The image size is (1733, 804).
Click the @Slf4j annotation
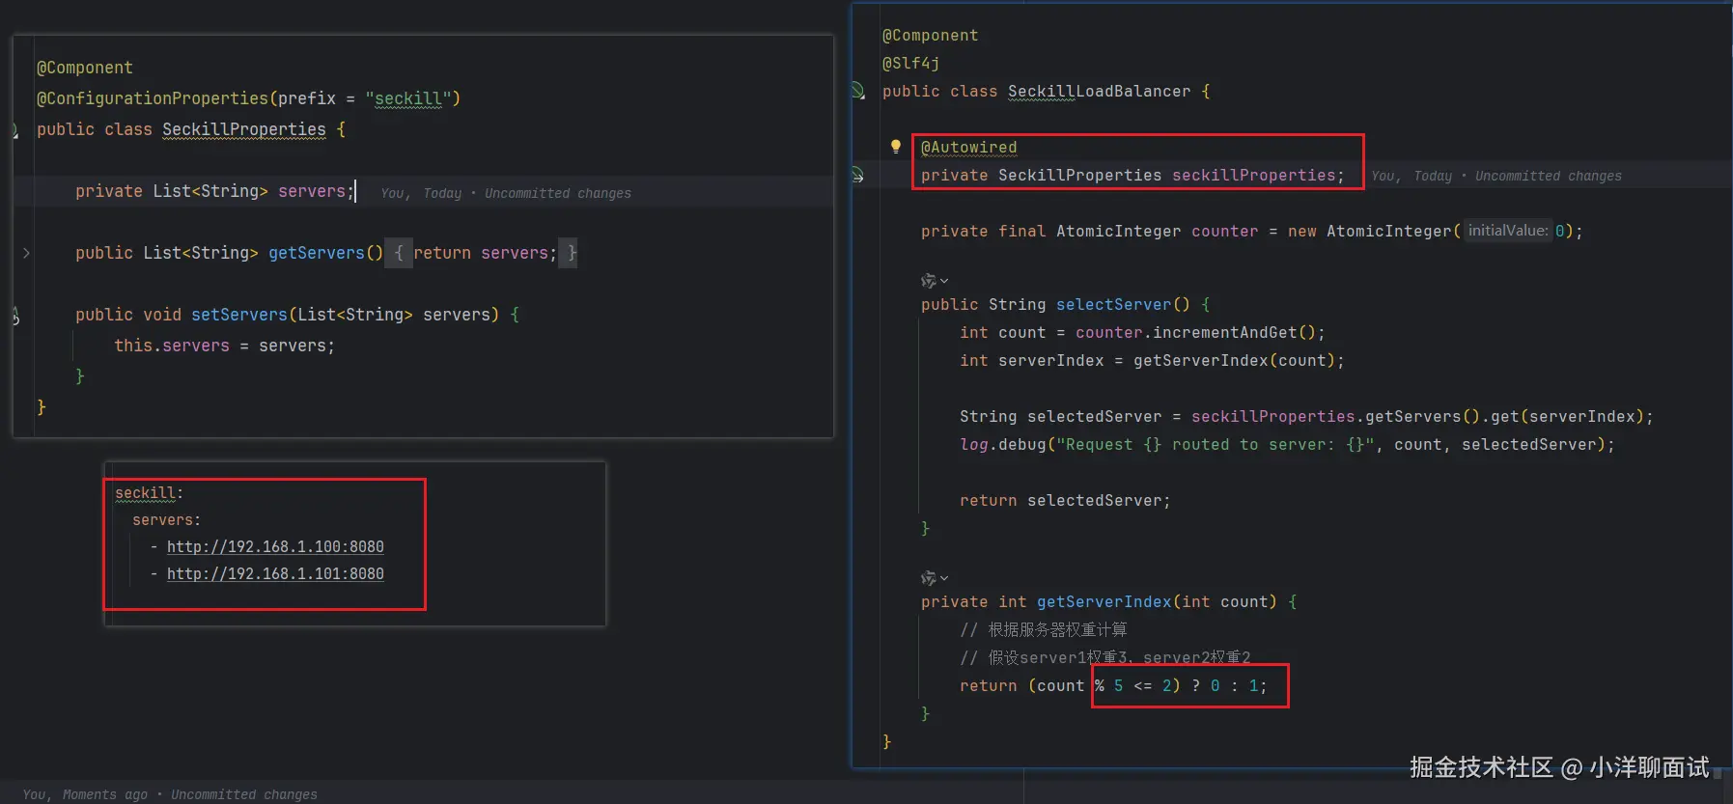coord(910,63)
